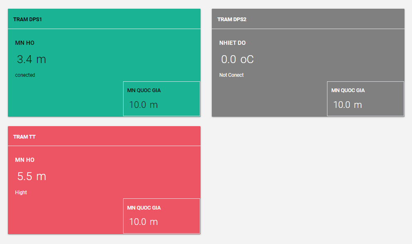412x244 pixels.
Task: Open the TRAM TT card title
Action: pyautogui.click(x=24, y=137)
